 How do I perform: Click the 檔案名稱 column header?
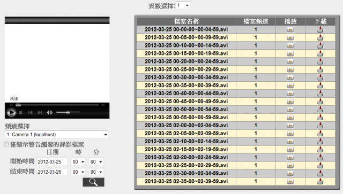[187, 21]
